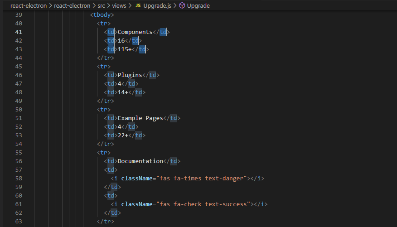Click the word Documentation
The width and height of the screenshot is (397, 227).
pos(140,161)
